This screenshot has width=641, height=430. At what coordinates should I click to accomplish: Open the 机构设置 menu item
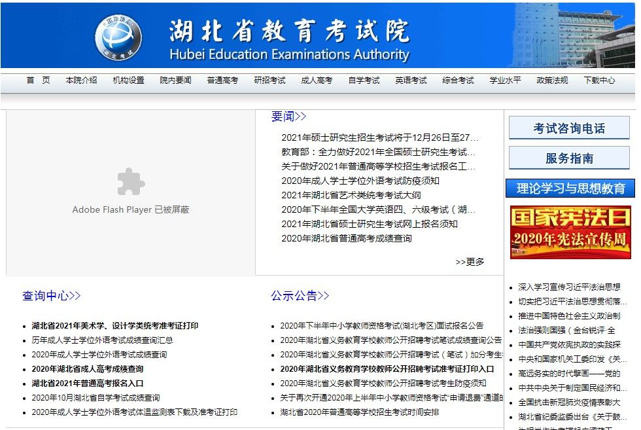coord(128,81)
